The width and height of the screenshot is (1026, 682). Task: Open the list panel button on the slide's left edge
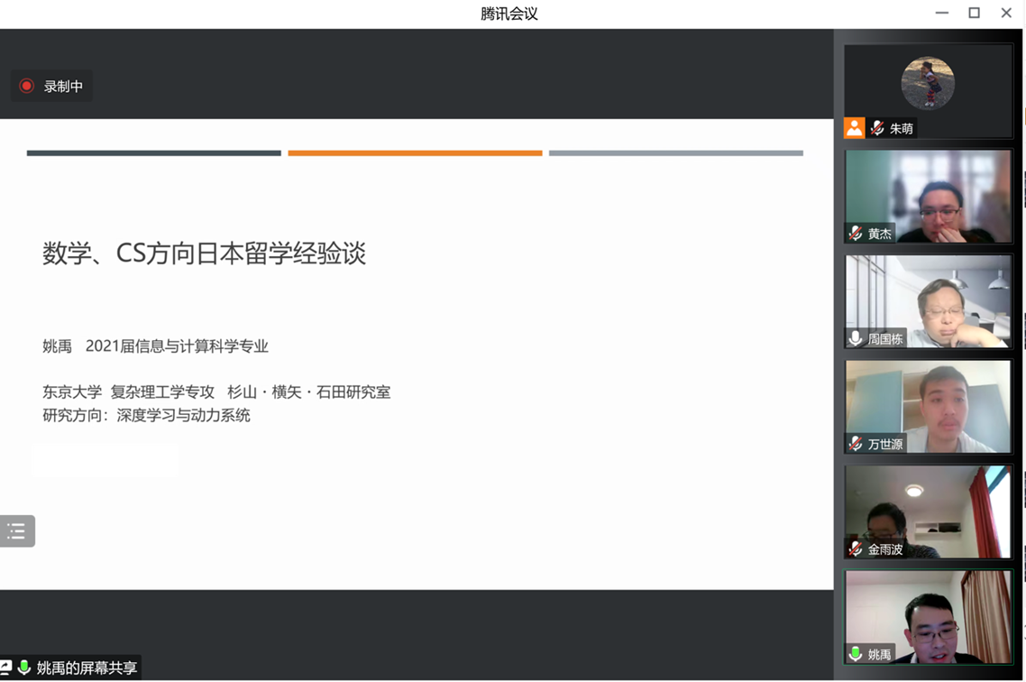pos(17,531)
